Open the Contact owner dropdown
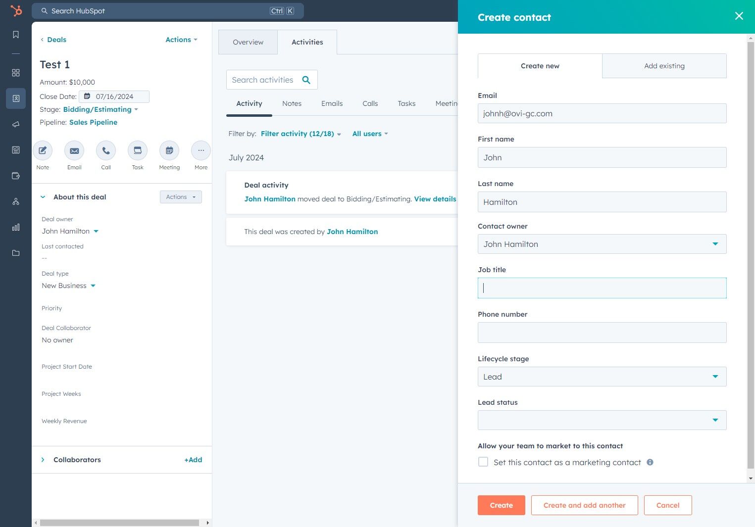The height and width of the screenshot is (527, 755). click(602, 244)
